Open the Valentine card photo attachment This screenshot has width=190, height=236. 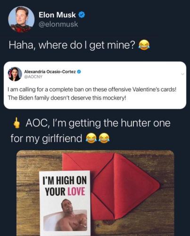pyautogui.click(x=95, y=193)
